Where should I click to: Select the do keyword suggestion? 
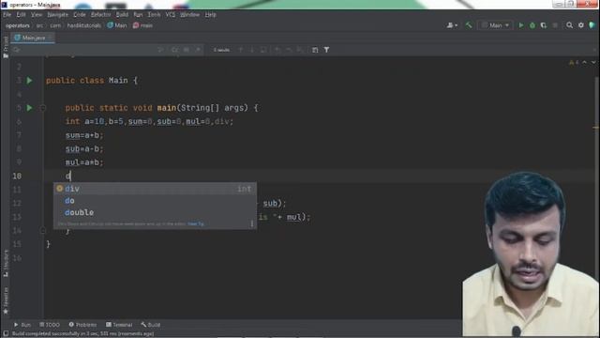(x=155, y=200)
